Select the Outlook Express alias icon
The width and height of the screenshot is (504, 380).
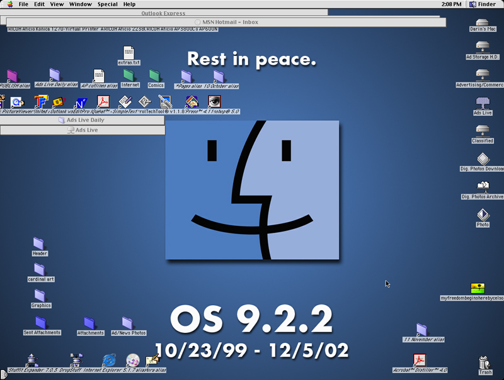click(59, 102)
